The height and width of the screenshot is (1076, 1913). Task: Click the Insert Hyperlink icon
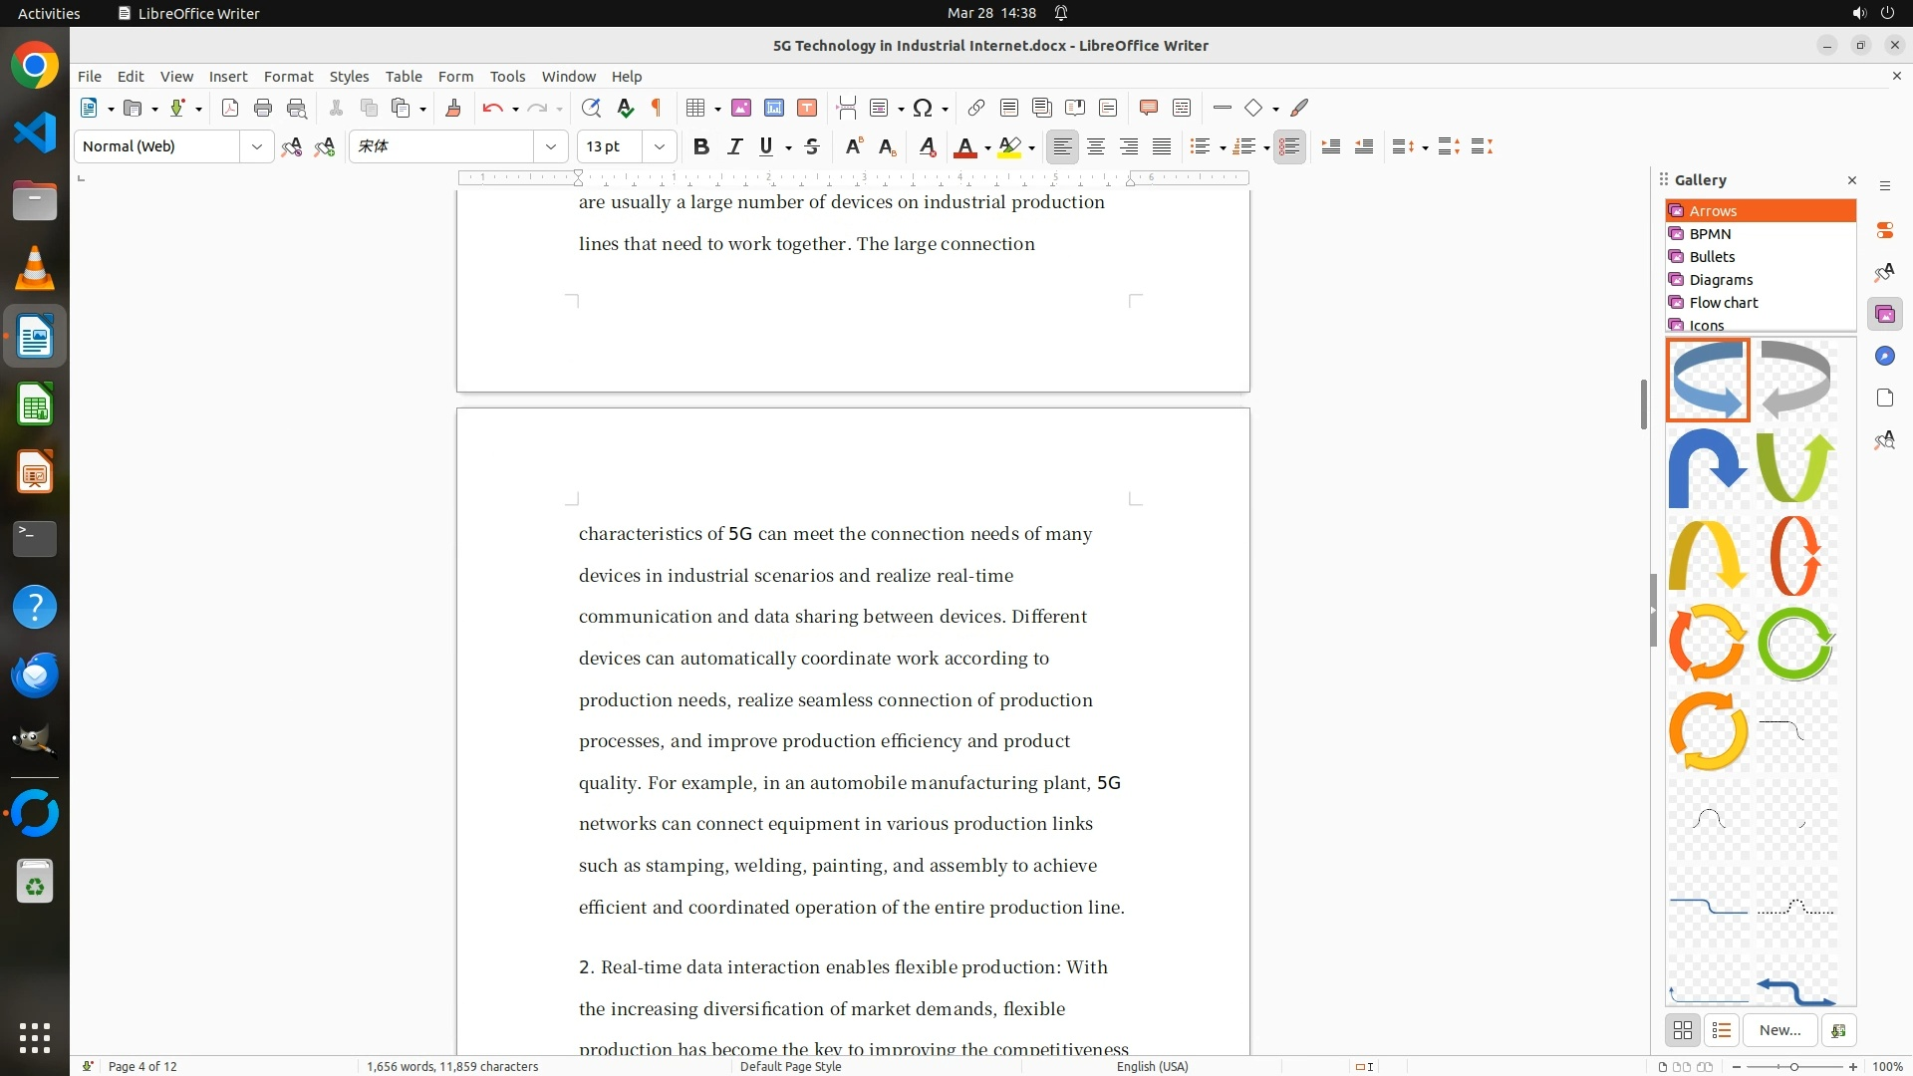tap(976, 109)
